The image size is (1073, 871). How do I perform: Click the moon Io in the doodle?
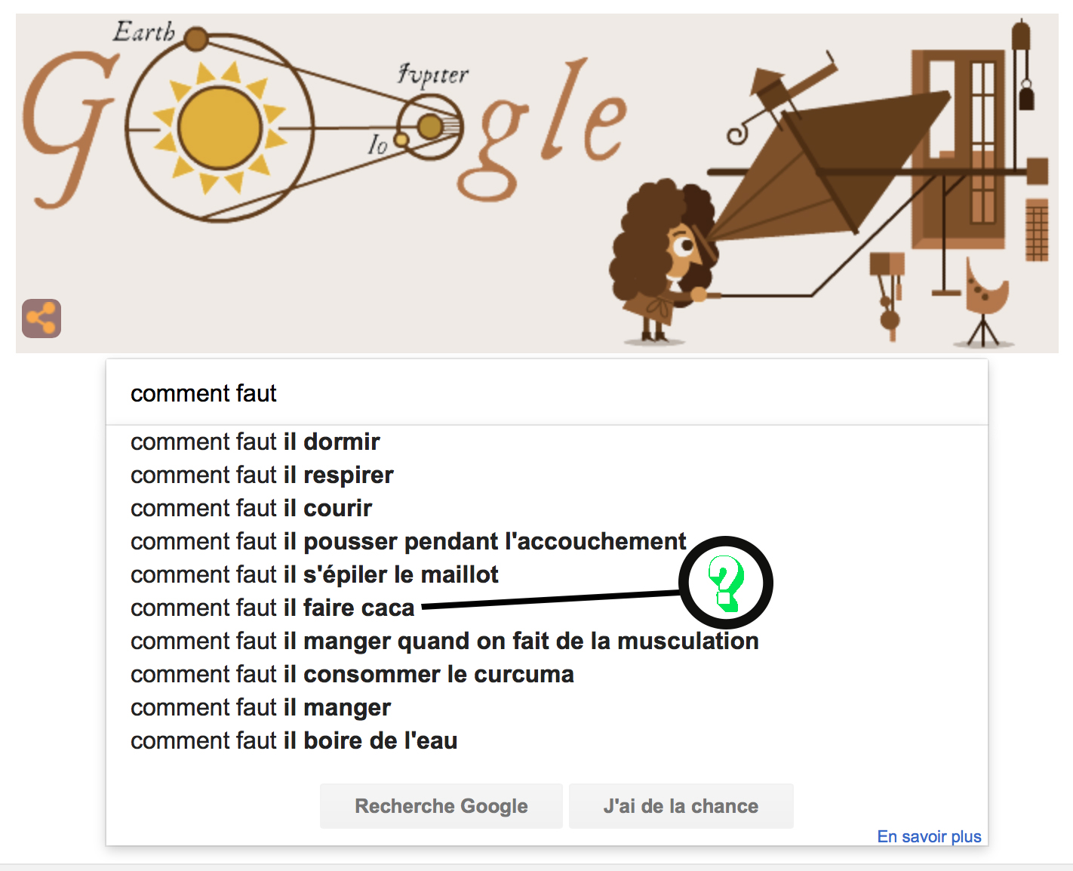pos(400,140)
